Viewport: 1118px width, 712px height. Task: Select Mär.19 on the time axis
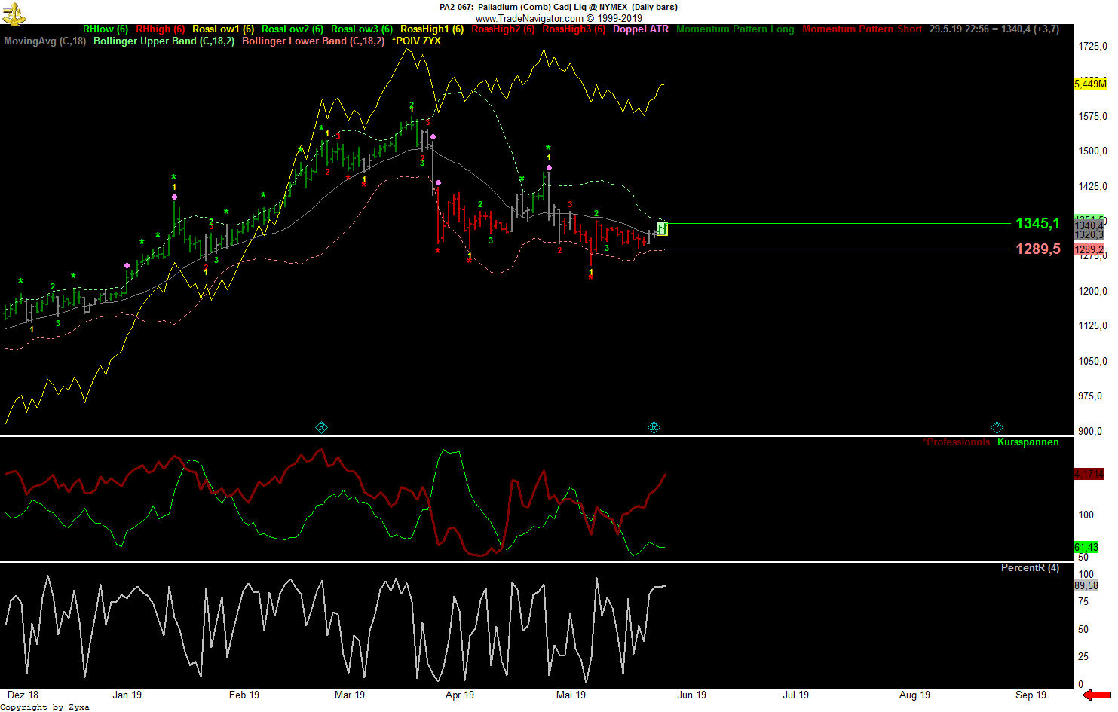(350, 695)
